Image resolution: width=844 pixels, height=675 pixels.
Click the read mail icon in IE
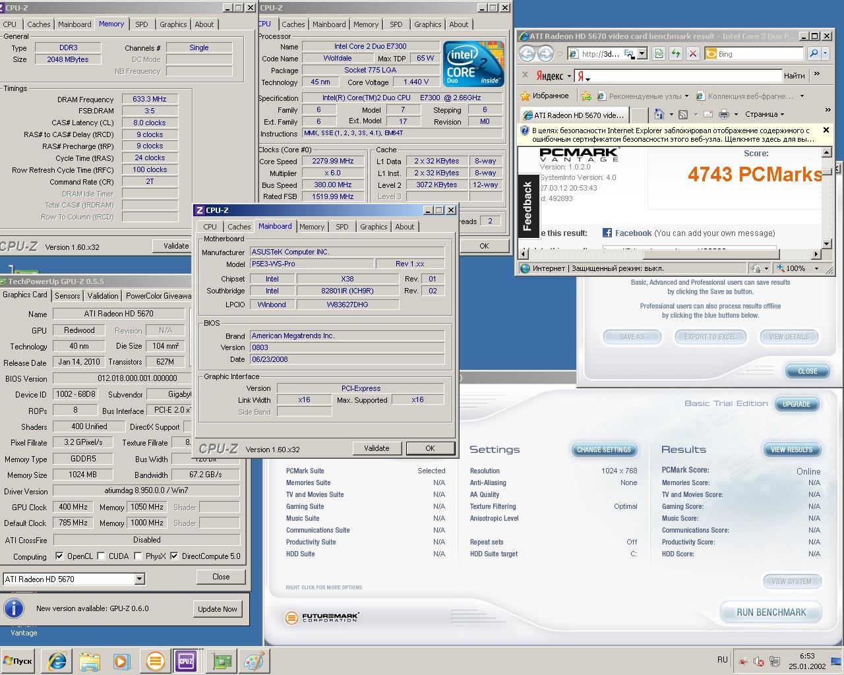click(708, 115)
